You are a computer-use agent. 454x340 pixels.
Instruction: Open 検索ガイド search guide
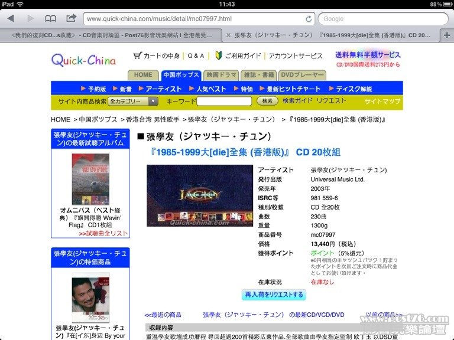point(297,100)
